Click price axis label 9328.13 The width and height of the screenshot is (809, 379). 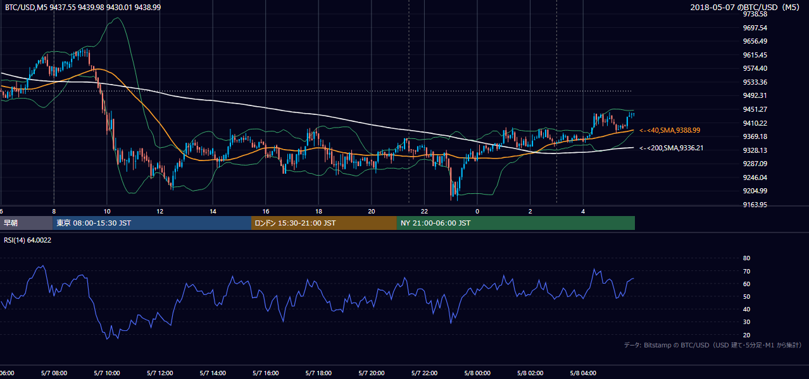pyautogui.click(x=755, y=150)
